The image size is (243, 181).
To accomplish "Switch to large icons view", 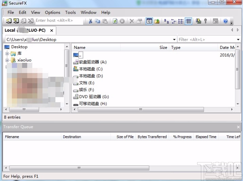I will pyautogui.click(x=167, y=21).
